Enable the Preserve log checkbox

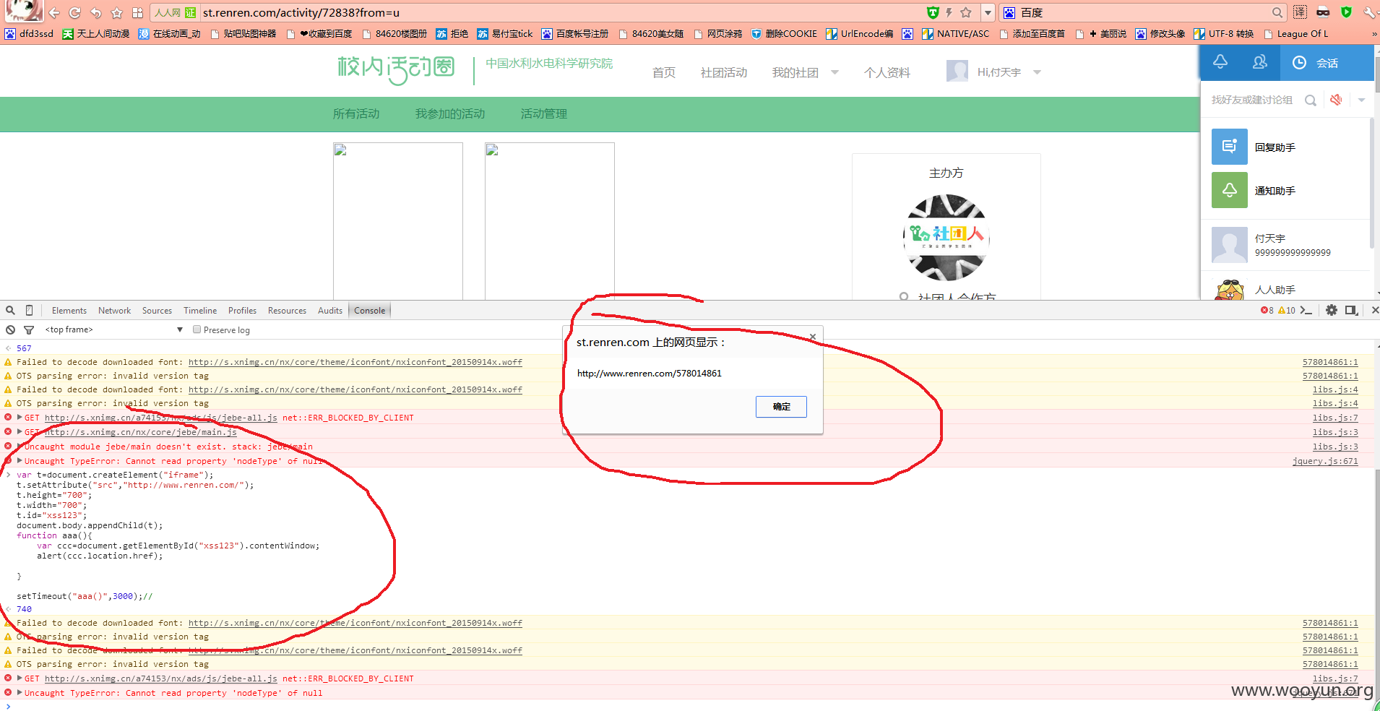tap(197, 329)
